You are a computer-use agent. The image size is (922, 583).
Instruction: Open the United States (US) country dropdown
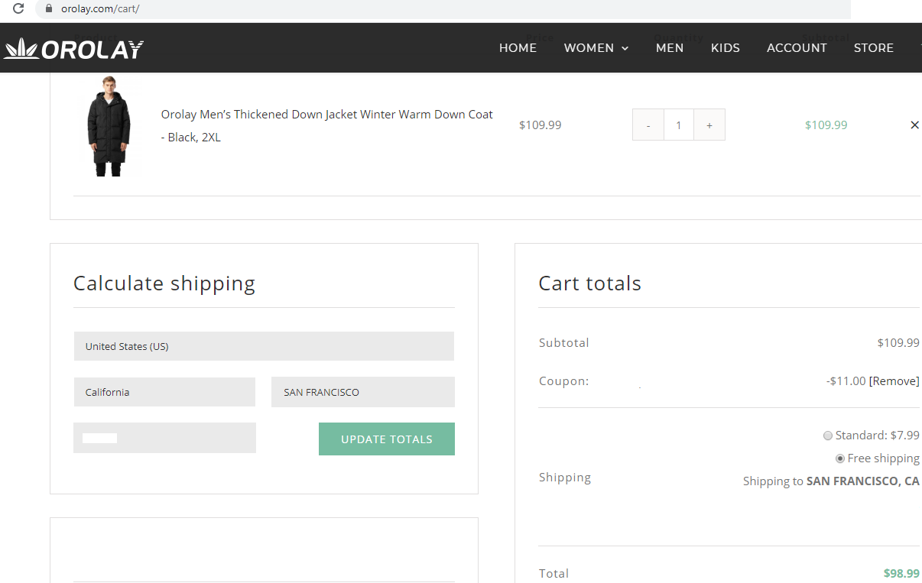click(264, 346)
